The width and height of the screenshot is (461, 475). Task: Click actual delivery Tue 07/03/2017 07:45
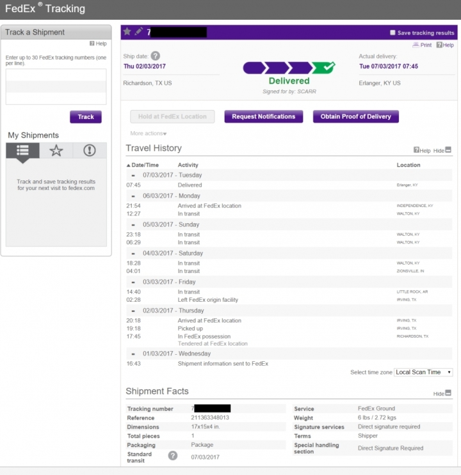(x=389, y=66)
